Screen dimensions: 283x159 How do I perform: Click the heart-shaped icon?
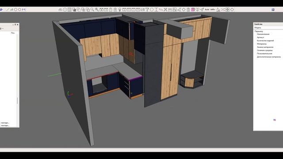click(197, 10)
